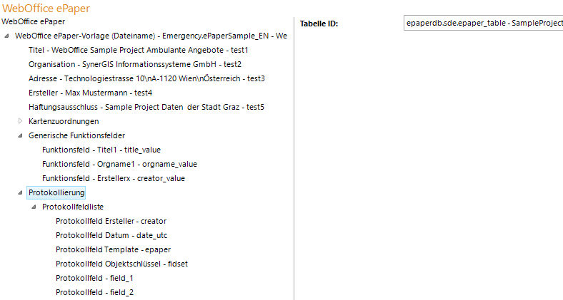Collapse the Protokollierung node arrow
The height and width of the screenshot is (300, 563).
click(x=21, y=192)
